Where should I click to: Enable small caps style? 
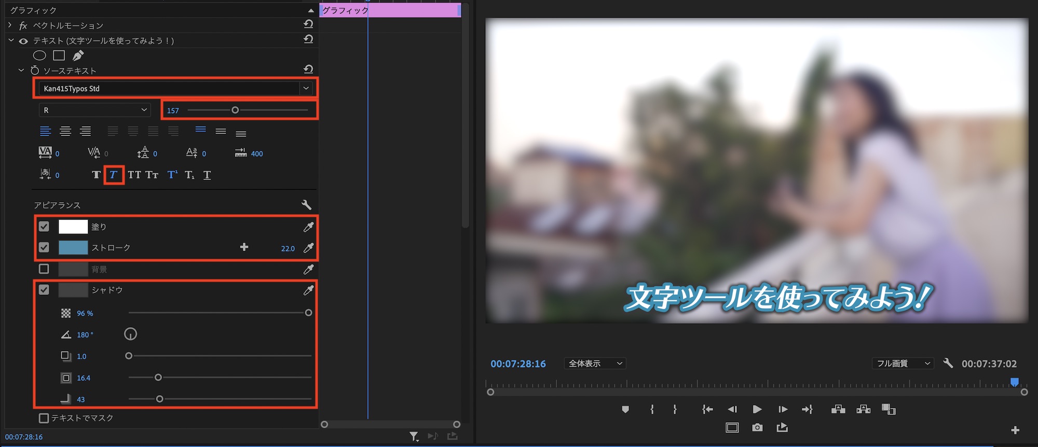coord(152,175)
